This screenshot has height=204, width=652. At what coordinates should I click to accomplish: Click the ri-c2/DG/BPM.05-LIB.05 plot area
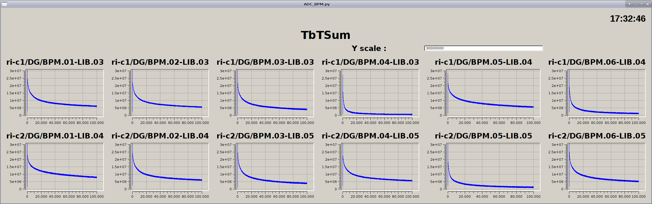tap(493, 167)
